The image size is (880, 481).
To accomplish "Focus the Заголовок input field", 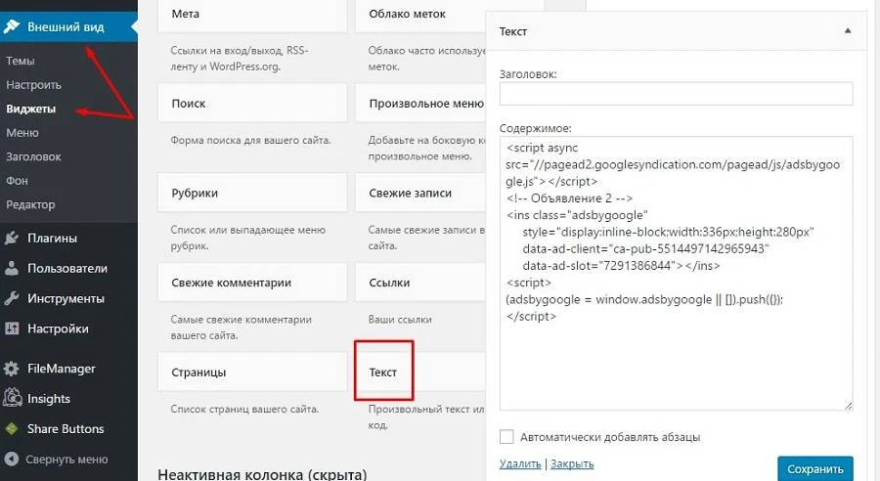I will [x=677, y=94].
